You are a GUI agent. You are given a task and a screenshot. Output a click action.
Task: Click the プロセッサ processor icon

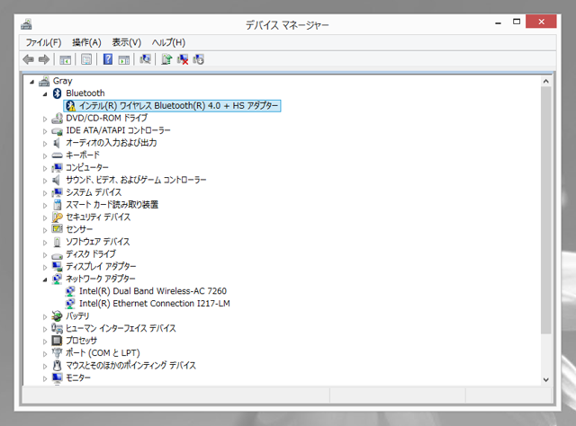[57, 341]
